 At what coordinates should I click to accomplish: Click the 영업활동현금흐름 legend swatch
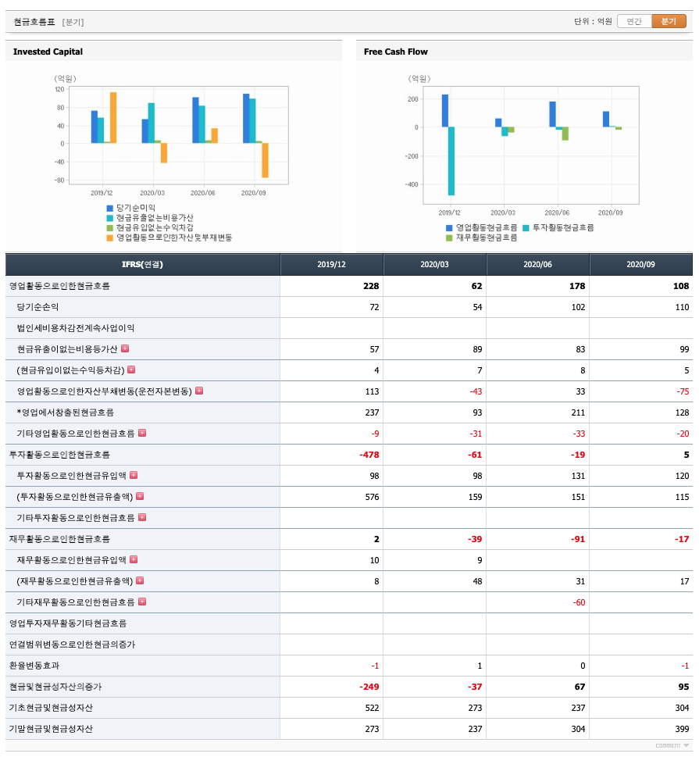click(x=449, y=228)
